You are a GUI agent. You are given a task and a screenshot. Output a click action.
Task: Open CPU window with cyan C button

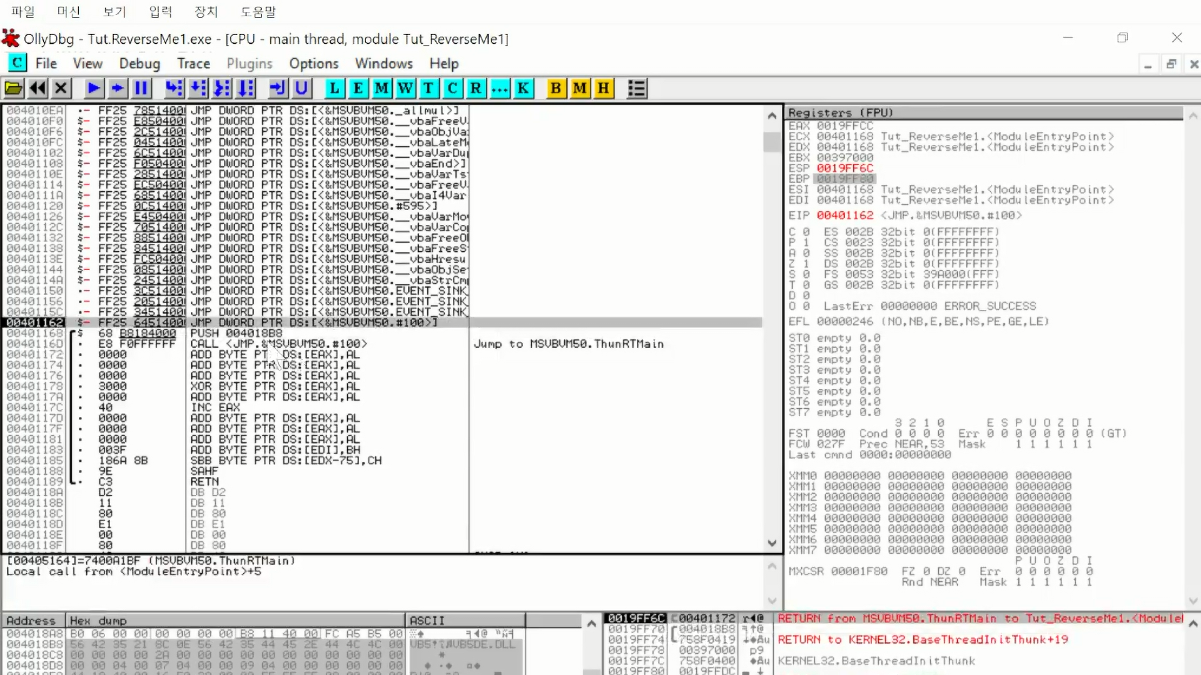click(452, 89)
